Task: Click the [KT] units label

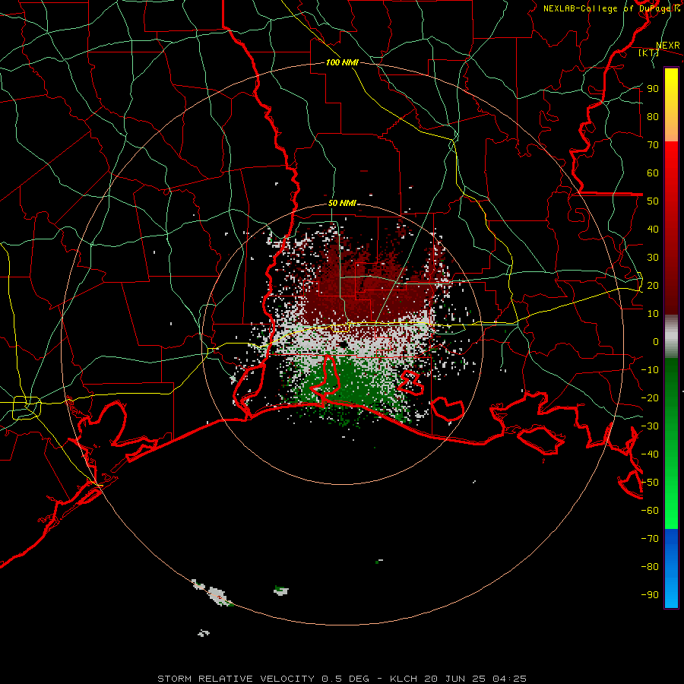Action: pyautogui.click(x=649, y=52)
